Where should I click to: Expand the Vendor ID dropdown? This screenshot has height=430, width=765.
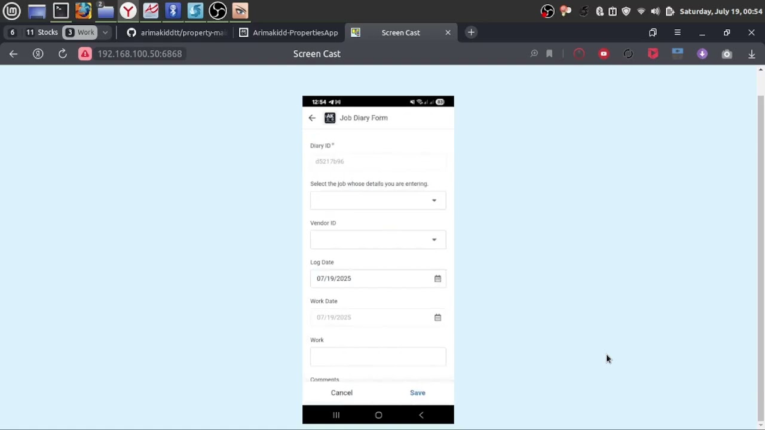tap(434, 239)
